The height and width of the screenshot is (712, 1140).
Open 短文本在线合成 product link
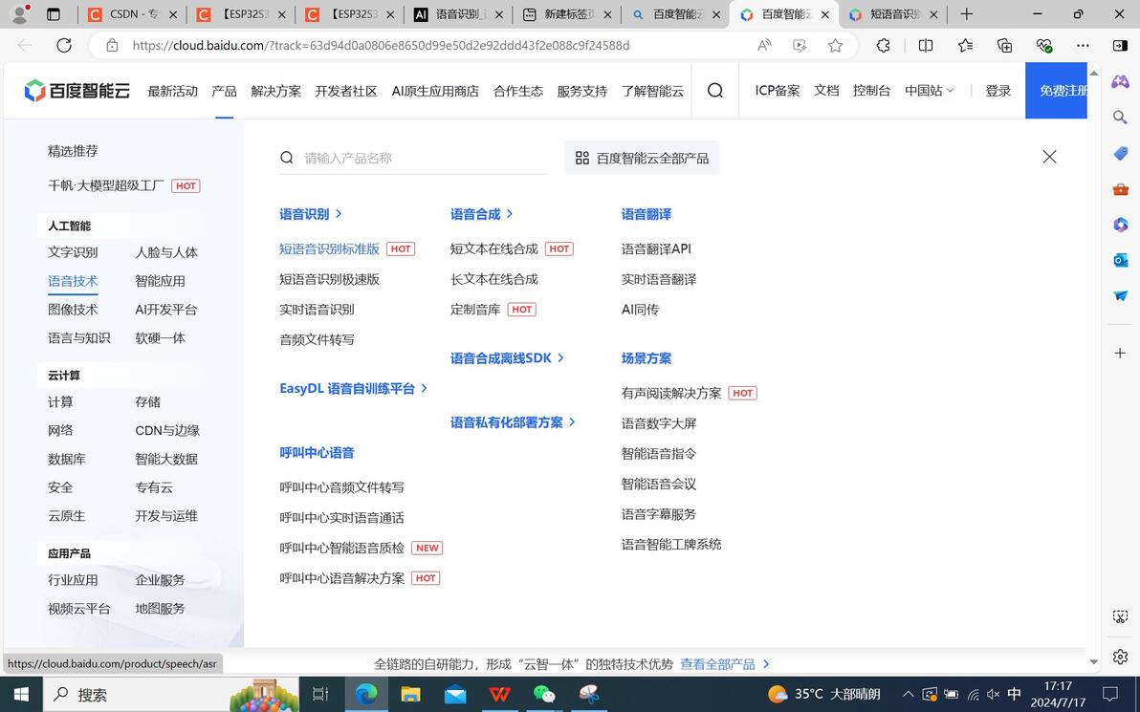(494, 248)
